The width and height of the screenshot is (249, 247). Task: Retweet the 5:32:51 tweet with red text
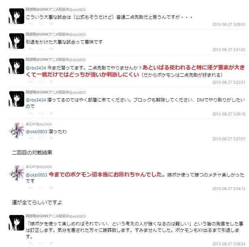(41, 82)
